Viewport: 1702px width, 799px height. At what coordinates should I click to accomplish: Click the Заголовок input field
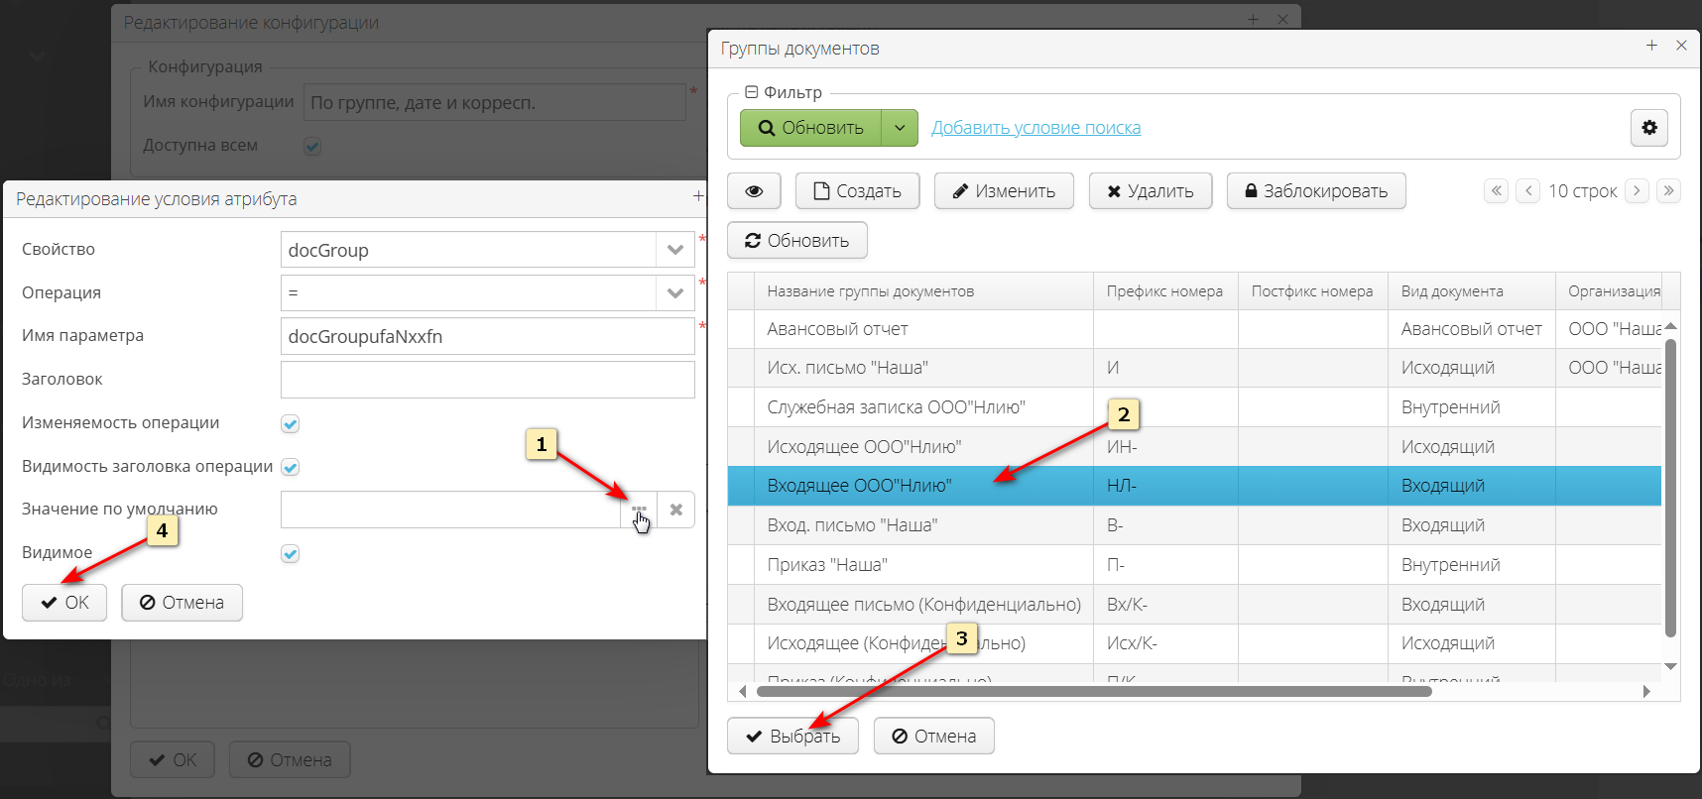pos(487,380)
